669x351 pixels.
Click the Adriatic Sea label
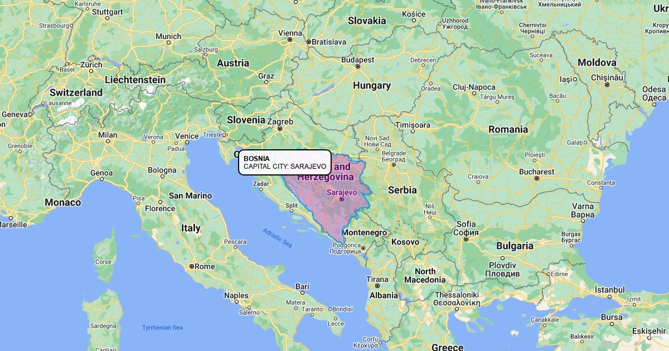click(278, 238)
